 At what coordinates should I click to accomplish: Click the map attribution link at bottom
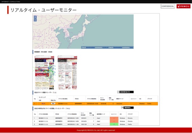click(x=107, y=47)
